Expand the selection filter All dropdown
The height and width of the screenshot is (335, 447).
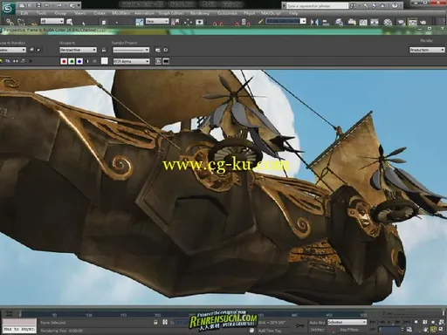pos(52,21)
